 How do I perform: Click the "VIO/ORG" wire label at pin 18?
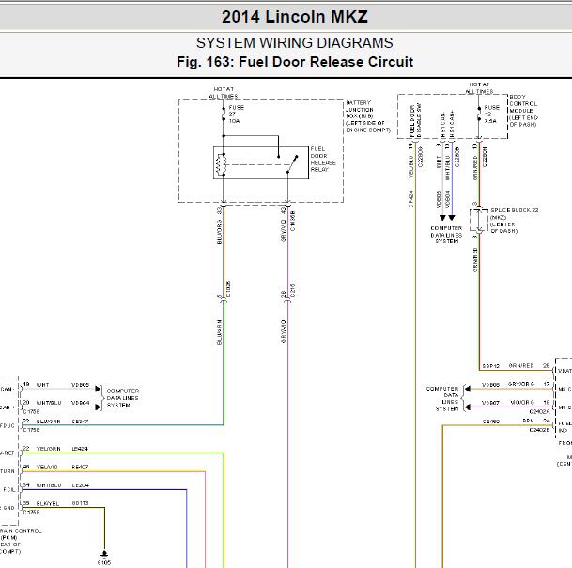[x=521, y=402]
